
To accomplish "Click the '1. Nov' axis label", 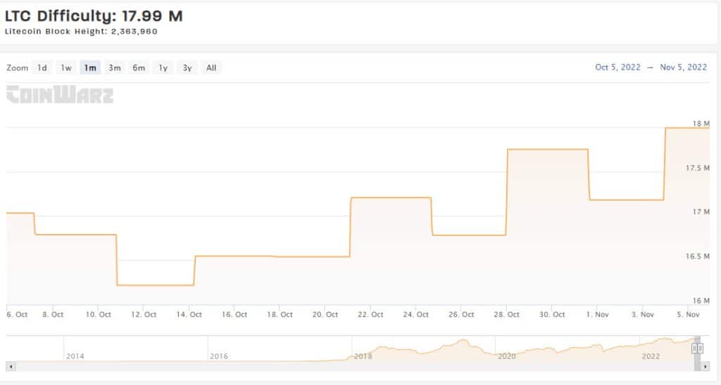I will click(597, 314).
